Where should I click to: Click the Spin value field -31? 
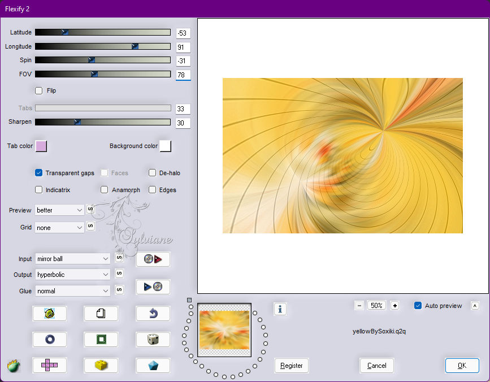[183, 61]
